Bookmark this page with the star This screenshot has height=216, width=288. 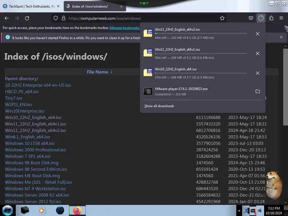coord(222,18)
